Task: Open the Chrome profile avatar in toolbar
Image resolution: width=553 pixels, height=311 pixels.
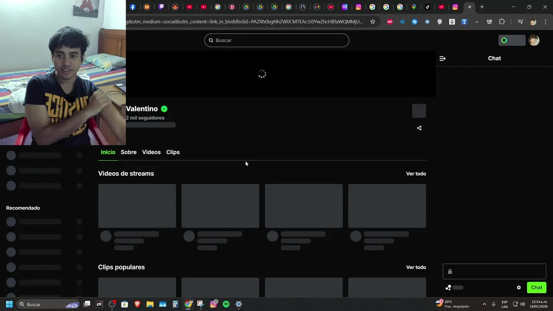Action: 533,22
